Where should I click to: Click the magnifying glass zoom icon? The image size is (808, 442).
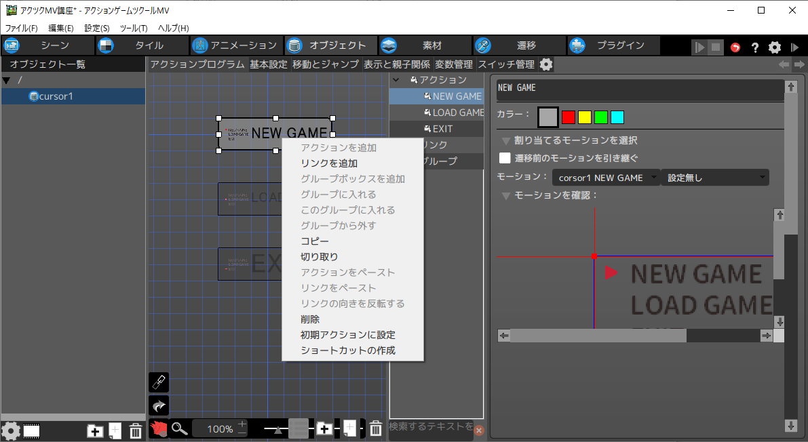coord(179,428)
